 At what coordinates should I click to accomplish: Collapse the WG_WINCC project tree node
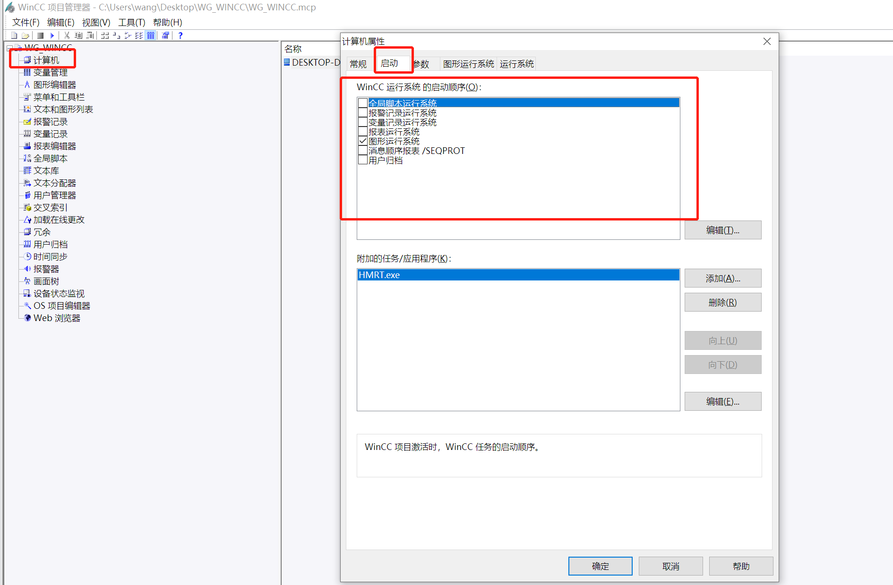click(9, 48)
